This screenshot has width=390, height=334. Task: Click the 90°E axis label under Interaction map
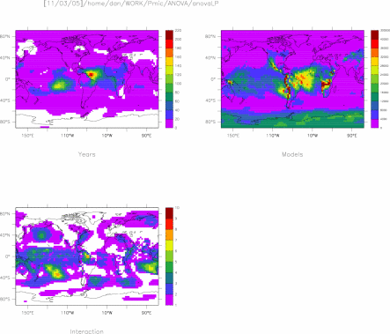click(x=147, y=313)
